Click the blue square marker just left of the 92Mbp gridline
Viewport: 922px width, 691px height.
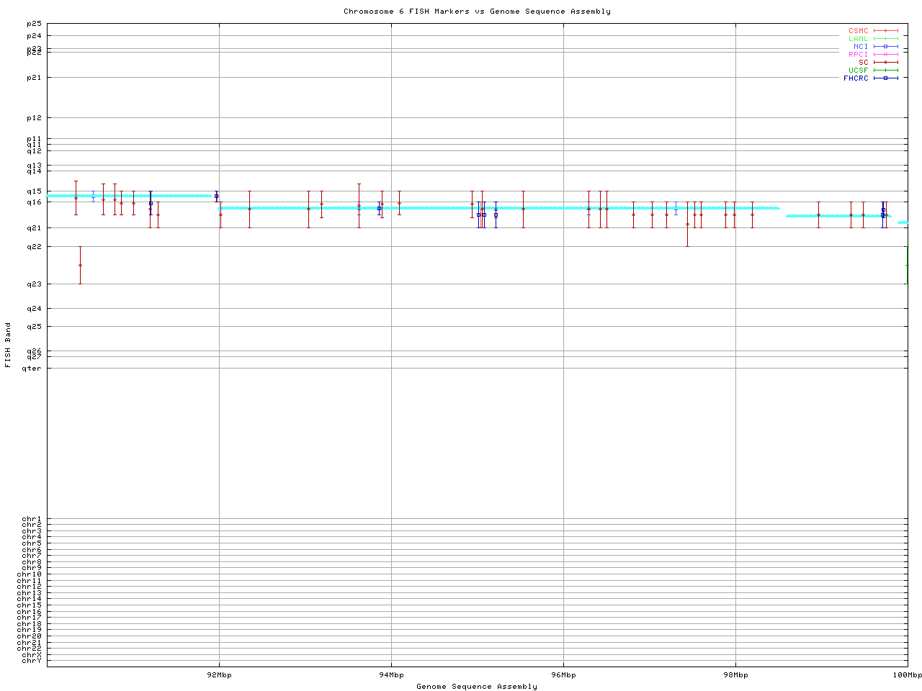click(216, 196)
